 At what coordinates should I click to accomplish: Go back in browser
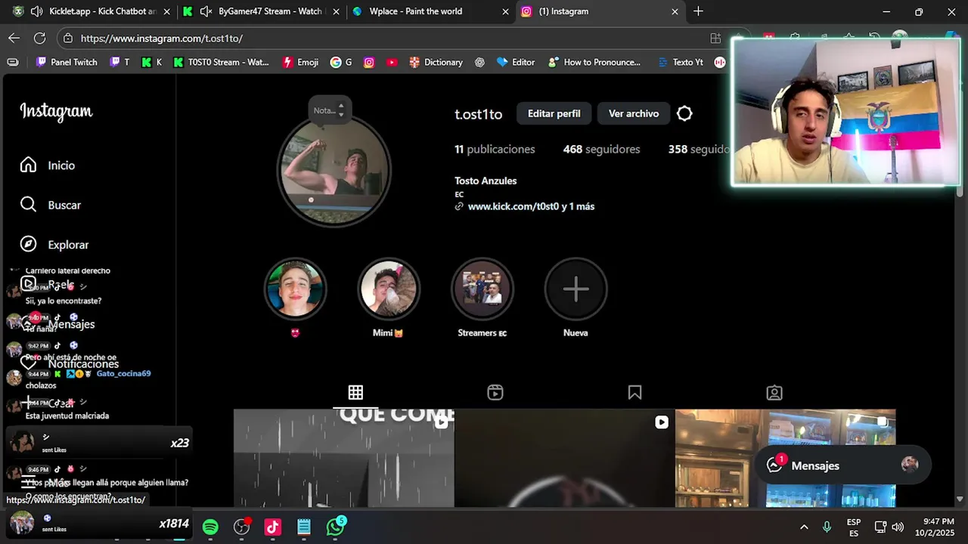[x=14, y=38]
